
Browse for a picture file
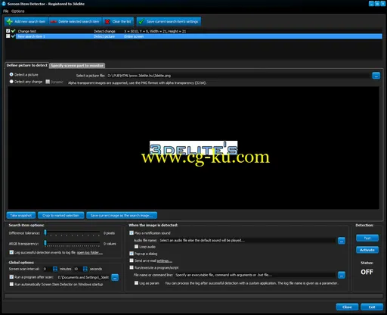pos(376,76)
